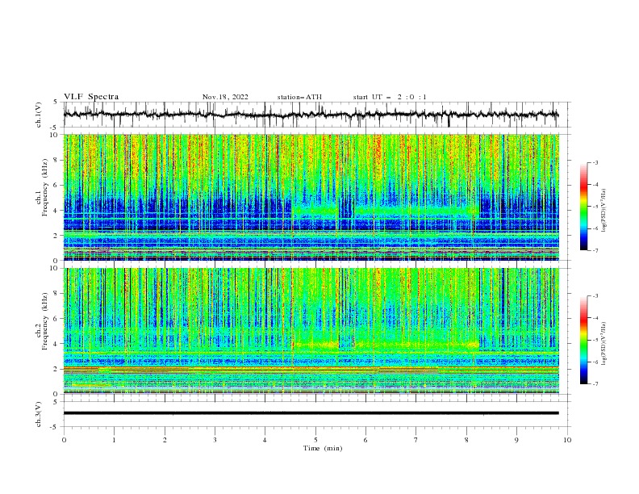Click the "6" kHz tick of ch.2 spectrogram
Viewport: 639px width, 494px height.
57,319
